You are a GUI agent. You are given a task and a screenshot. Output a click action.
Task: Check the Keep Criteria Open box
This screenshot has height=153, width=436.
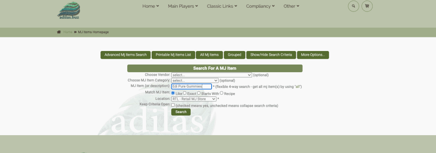(173, 105)
